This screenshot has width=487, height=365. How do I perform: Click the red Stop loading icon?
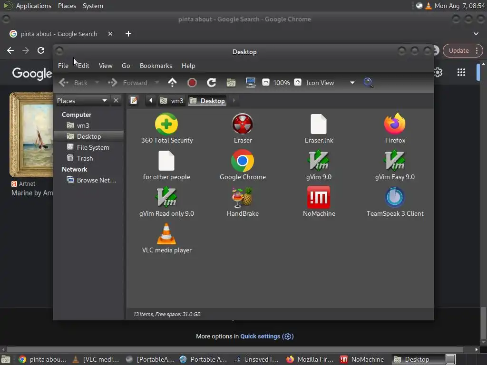[x=192, y=83]
